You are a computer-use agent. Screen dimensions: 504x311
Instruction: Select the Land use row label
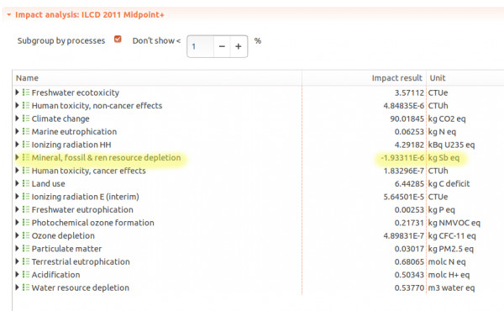pyautogui.click(x=48, y=183)
